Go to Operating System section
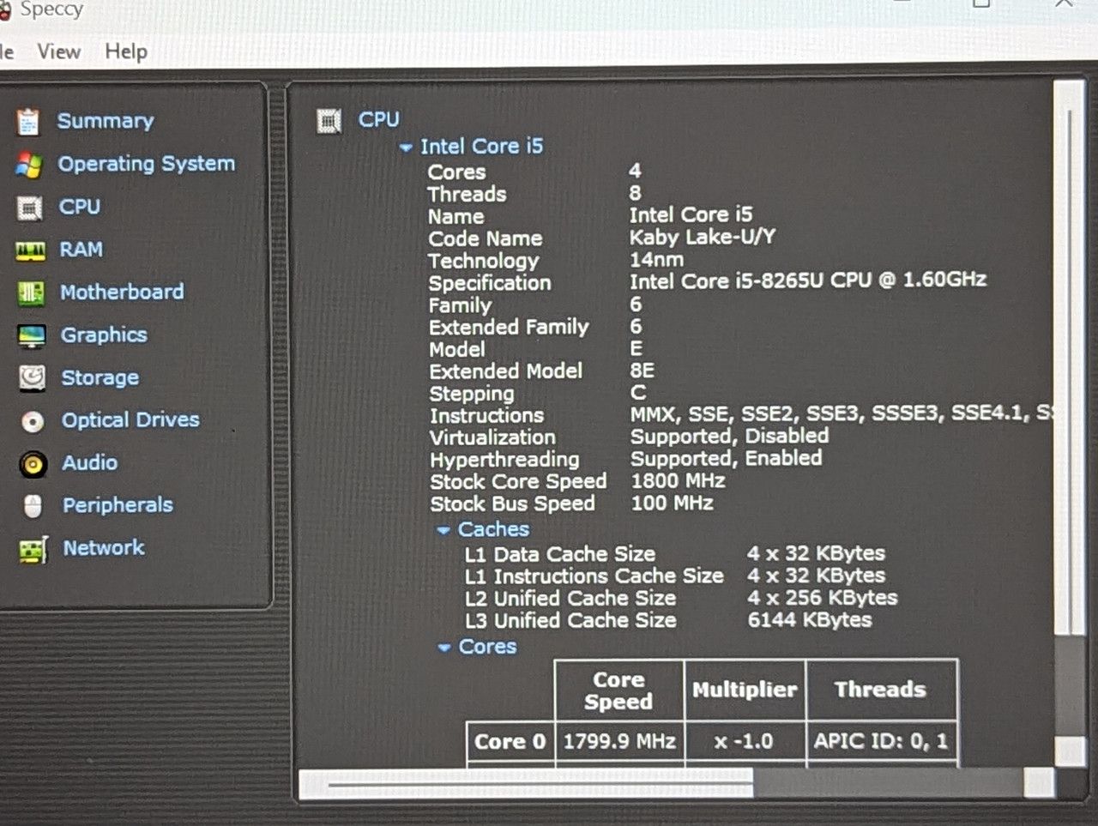This screenshot has width=1098, height=826. point(146,164)
